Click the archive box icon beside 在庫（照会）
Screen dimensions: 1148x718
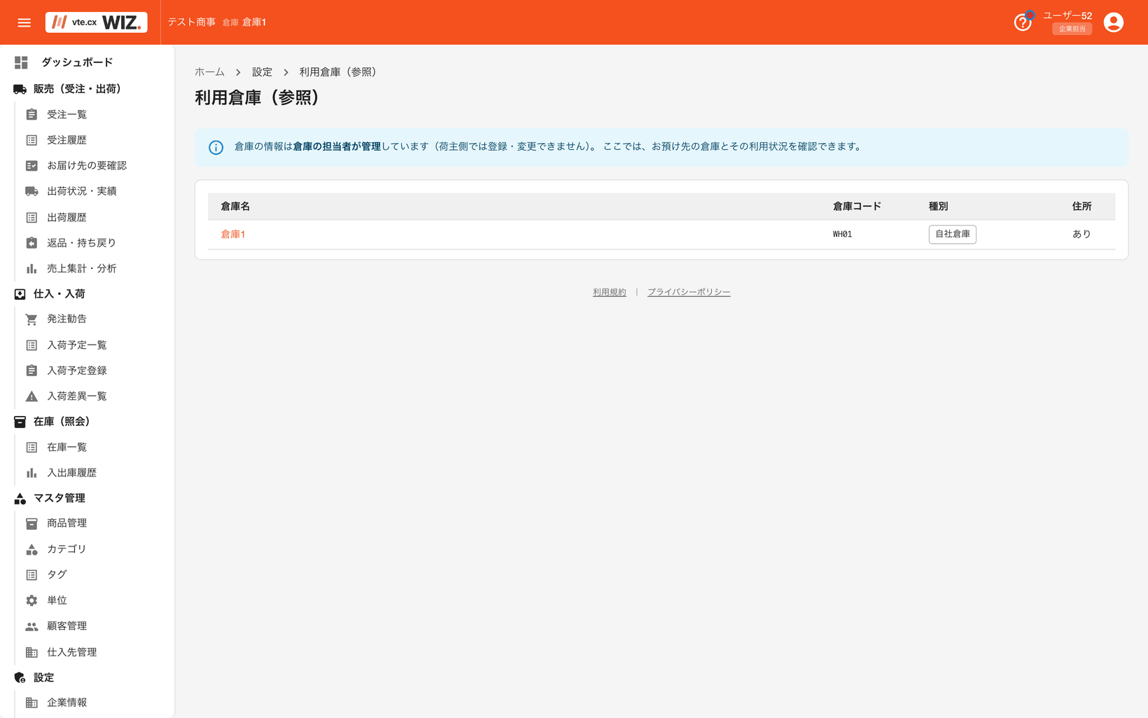pyautogui.click(x=20, y=422)
